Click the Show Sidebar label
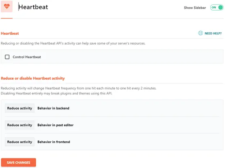 click(x=195, y=8)
